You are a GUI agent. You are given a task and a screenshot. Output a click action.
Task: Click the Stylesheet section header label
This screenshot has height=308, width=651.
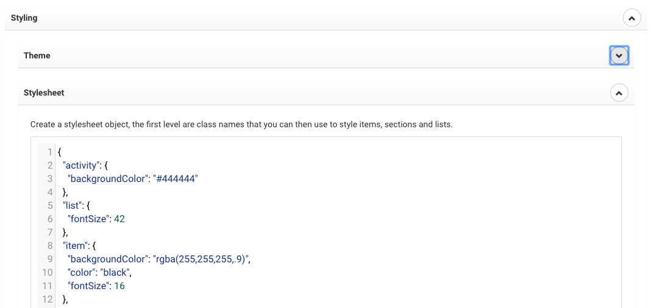(x=44, y=93)
